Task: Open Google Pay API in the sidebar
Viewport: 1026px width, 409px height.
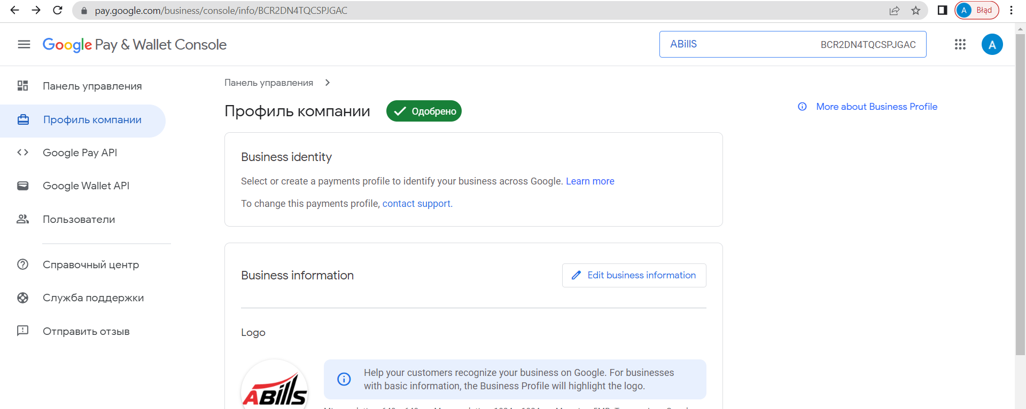Action: [x=80, y=153]
